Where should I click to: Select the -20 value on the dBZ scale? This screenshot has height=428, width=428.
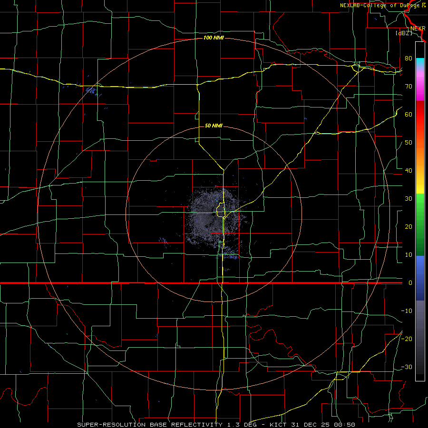pos(407,339)
